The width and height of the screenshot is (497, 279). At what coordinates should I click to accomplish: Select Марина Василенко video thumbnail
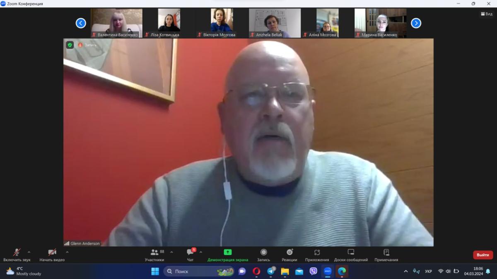[x=380, y=23]
